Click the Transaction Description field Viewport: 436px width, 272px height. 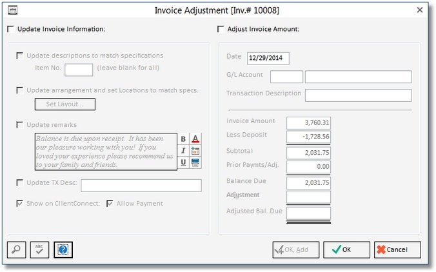[x=359, y=95]
